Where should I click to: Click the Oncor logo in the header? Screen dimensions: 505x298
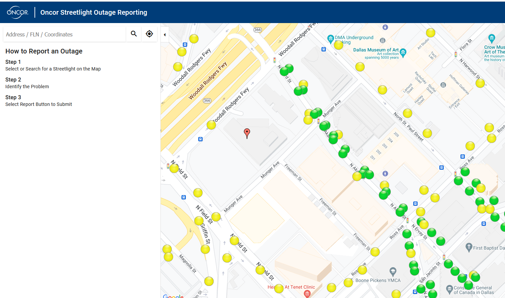[x=18, y=12]
